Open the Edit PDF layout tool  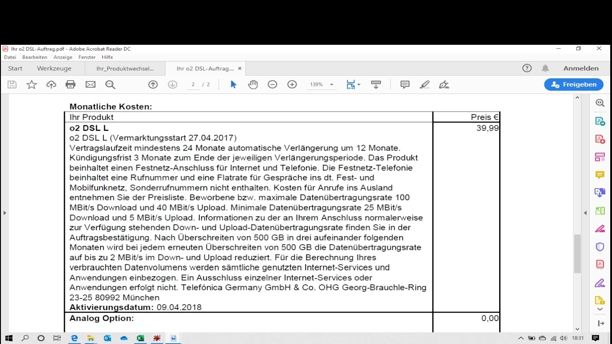click(600, 157)
